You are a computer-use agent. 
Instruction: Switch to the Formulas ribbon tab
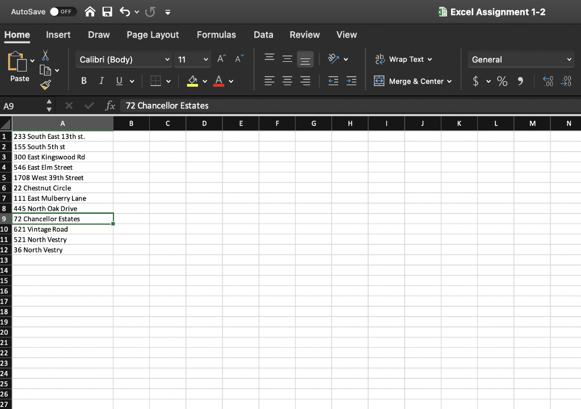pos(216,35)
